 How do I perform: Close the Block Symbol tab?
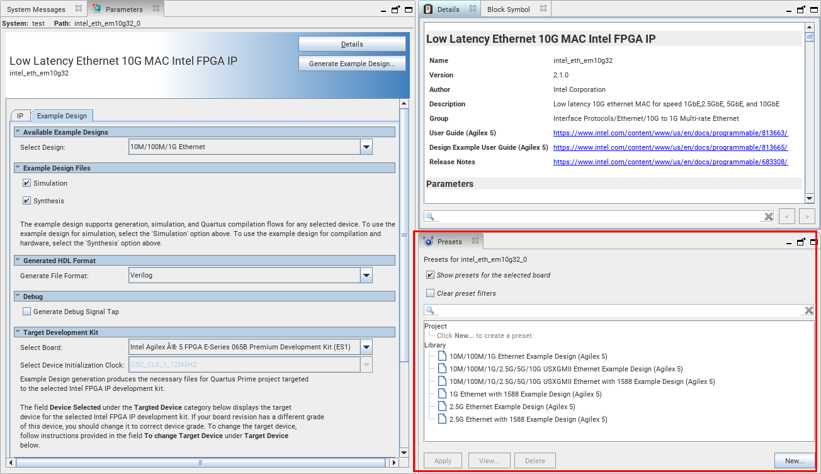(x=543, y=9)
